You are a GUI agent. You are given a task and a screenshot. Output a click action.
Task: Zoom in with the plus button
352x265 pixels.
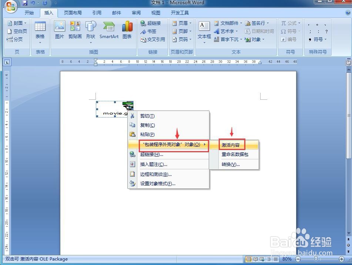pos(341,259)
